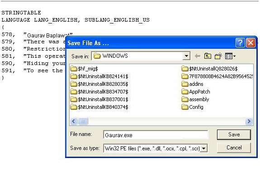Select the AppPatch folder
The width and height of the screenshot is (260, 172).
coord(196,92)
